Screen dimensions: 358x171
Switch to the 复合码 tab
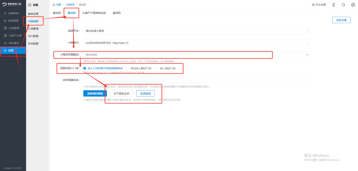(x=57, y=13)
